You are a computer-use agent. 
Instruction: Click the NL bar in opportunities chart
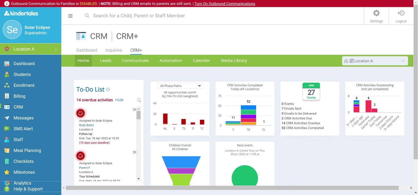tap(165, 119)
